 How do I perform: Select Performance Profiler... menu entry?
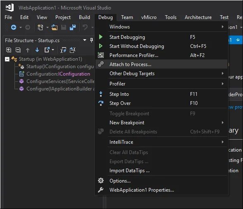pos(161,55)
